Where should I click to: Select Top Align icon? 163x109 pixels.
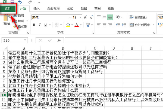tap(99, 17)
